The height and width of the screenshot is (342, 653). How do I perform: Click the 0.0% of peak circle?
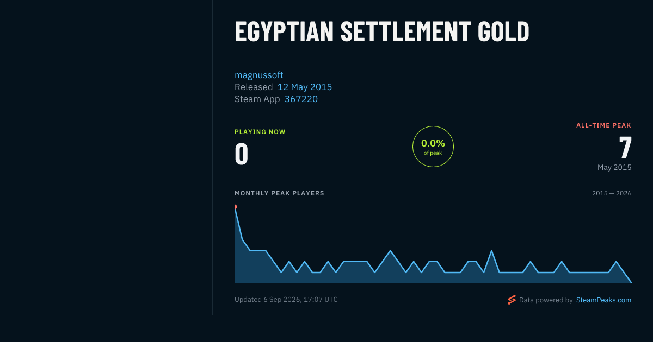coord(433,147)
